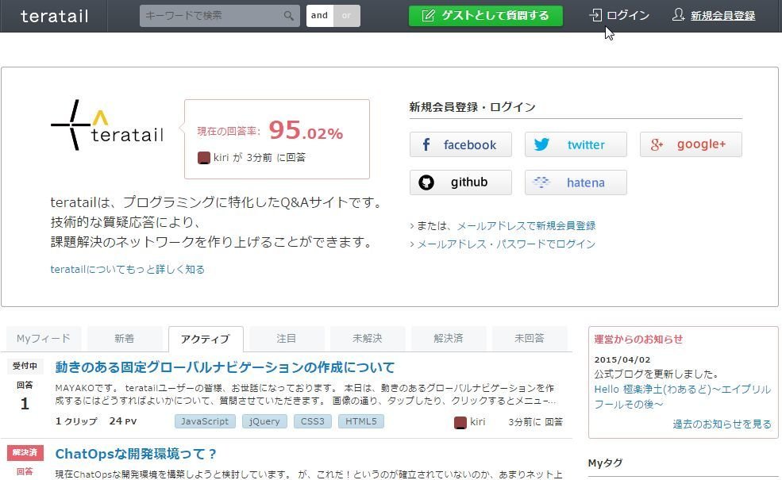
Task: Open メールアドレス・パスワードでログイン link
Action: pyautogui.click(x=507, y=244)
